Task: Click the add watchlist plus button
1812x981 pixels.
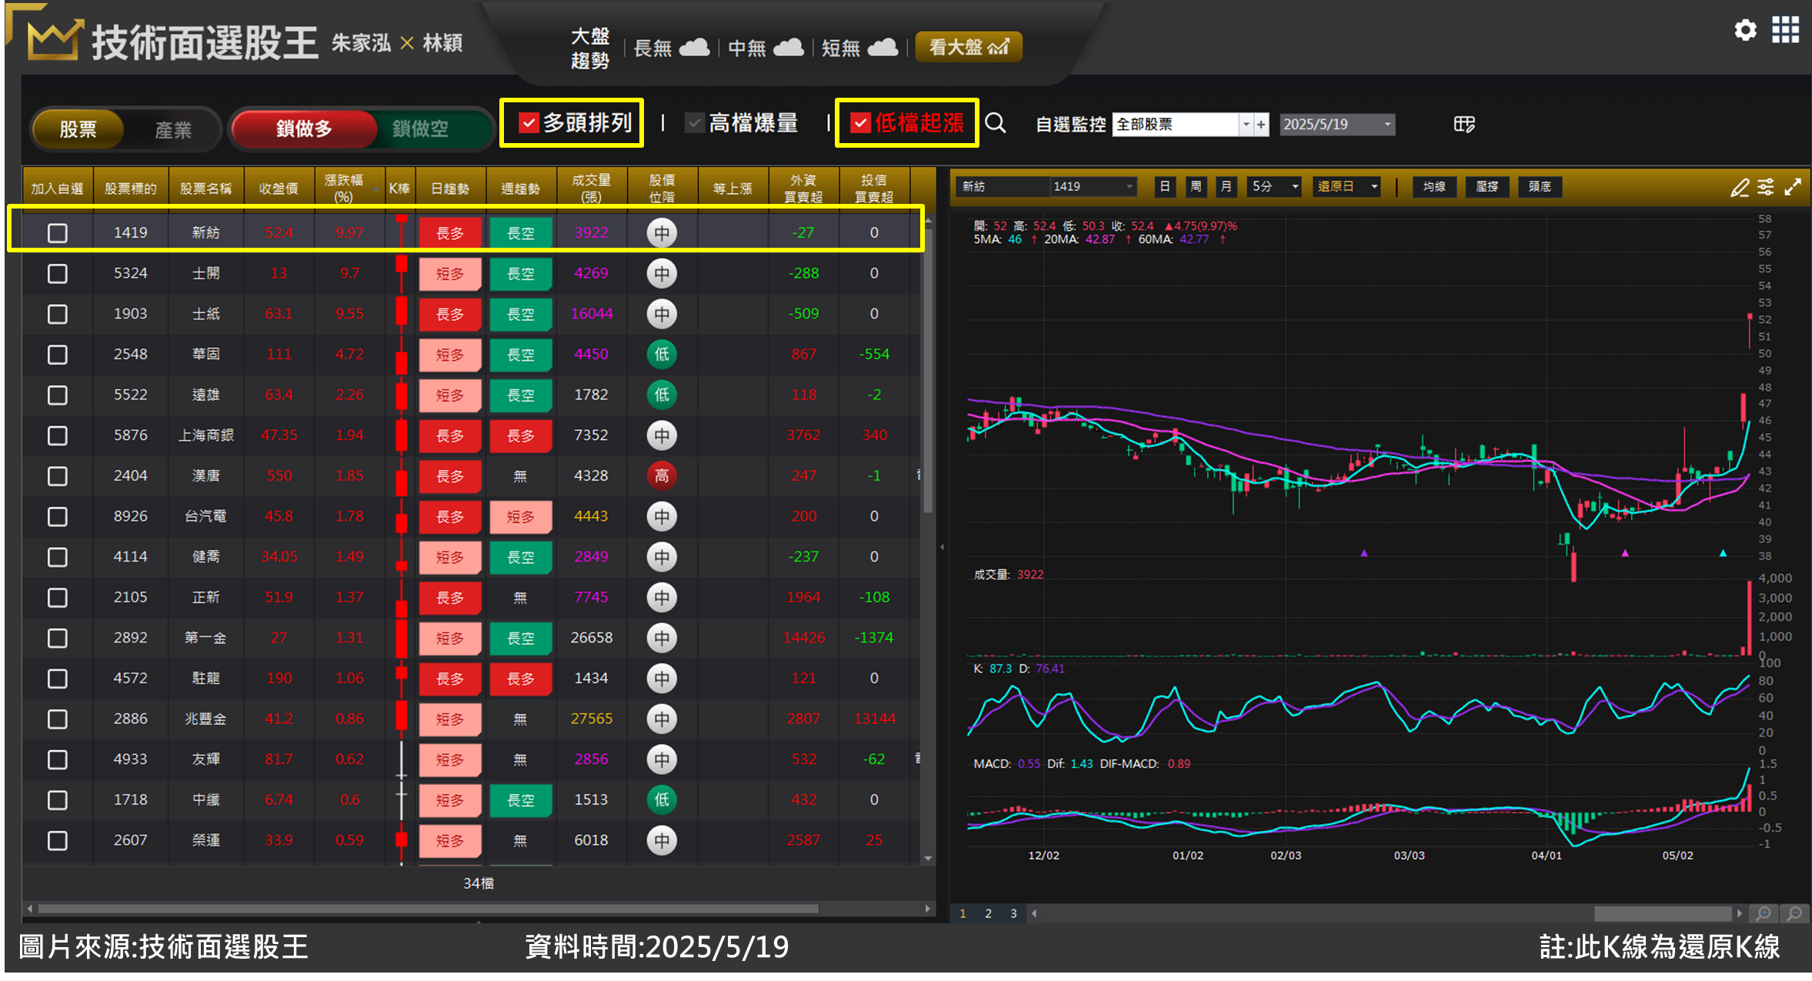Action: [x=1261, y=125]
